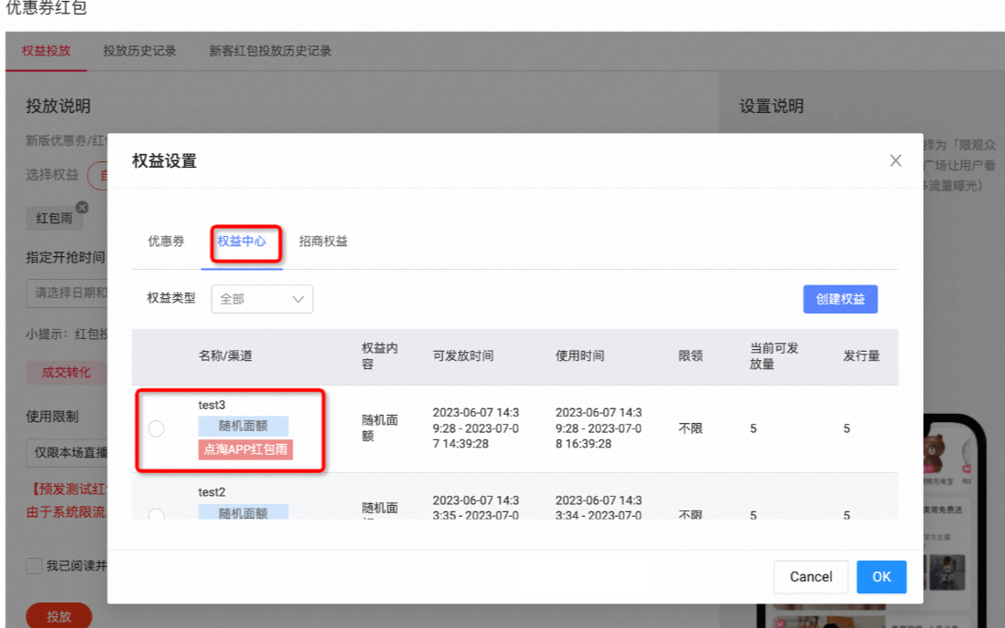Click the 创建权益 button

(840, 299)
